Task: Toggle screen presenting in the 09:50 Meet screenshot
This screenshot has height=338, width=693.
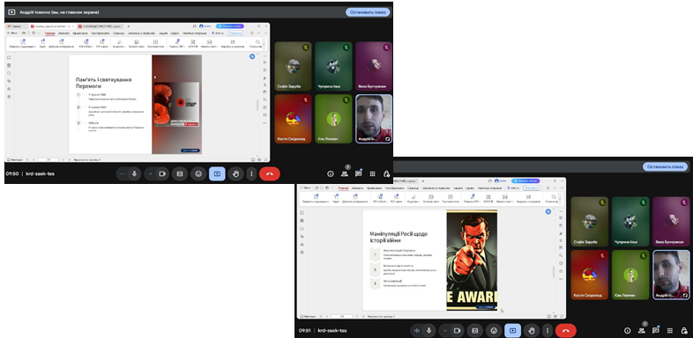Action: 217,174
